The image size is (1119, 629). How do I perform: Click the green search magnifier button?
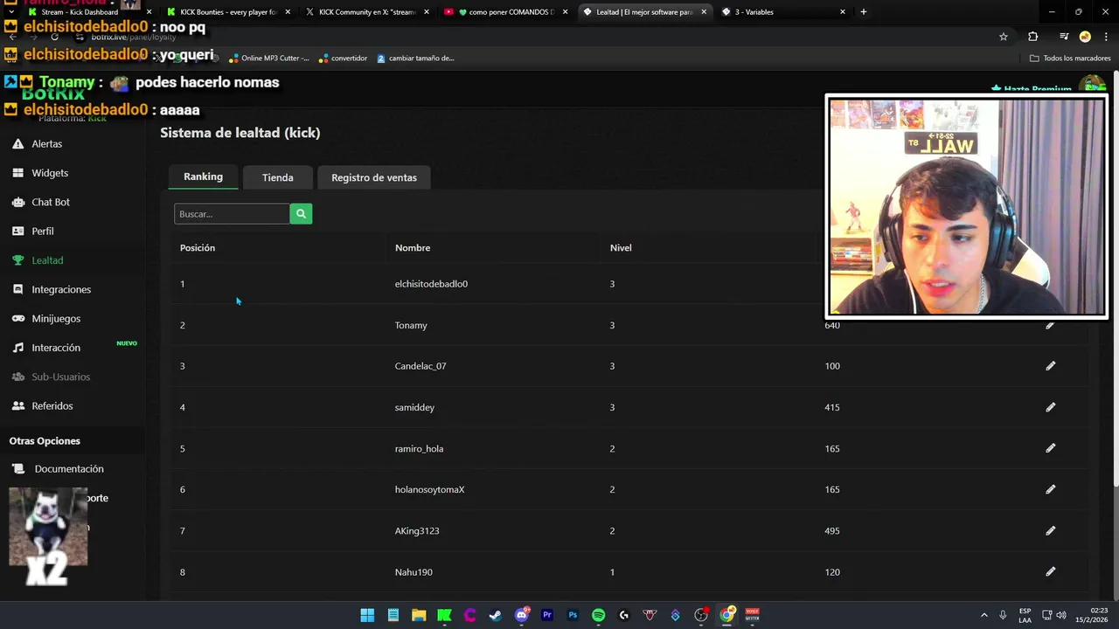[301, 214]
